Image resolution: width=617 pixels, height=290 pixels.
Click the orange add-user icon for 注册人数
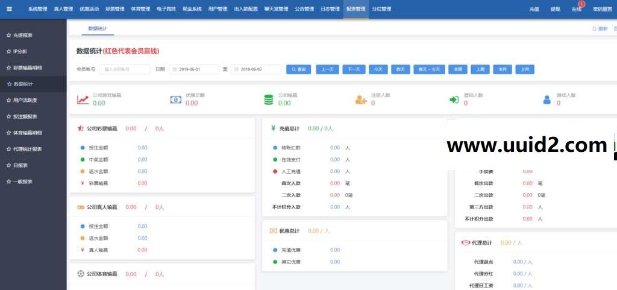point(361,99)
